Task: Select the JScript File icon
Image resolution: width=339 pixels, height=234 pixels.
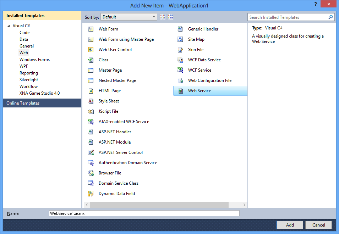Action: click(x=91, y=111)
